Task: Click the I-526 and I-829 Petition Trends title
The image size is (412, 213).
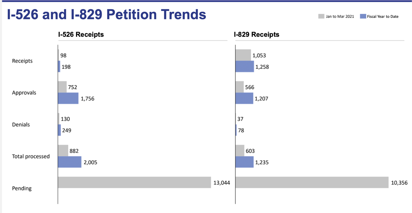Action: [106, 14]
